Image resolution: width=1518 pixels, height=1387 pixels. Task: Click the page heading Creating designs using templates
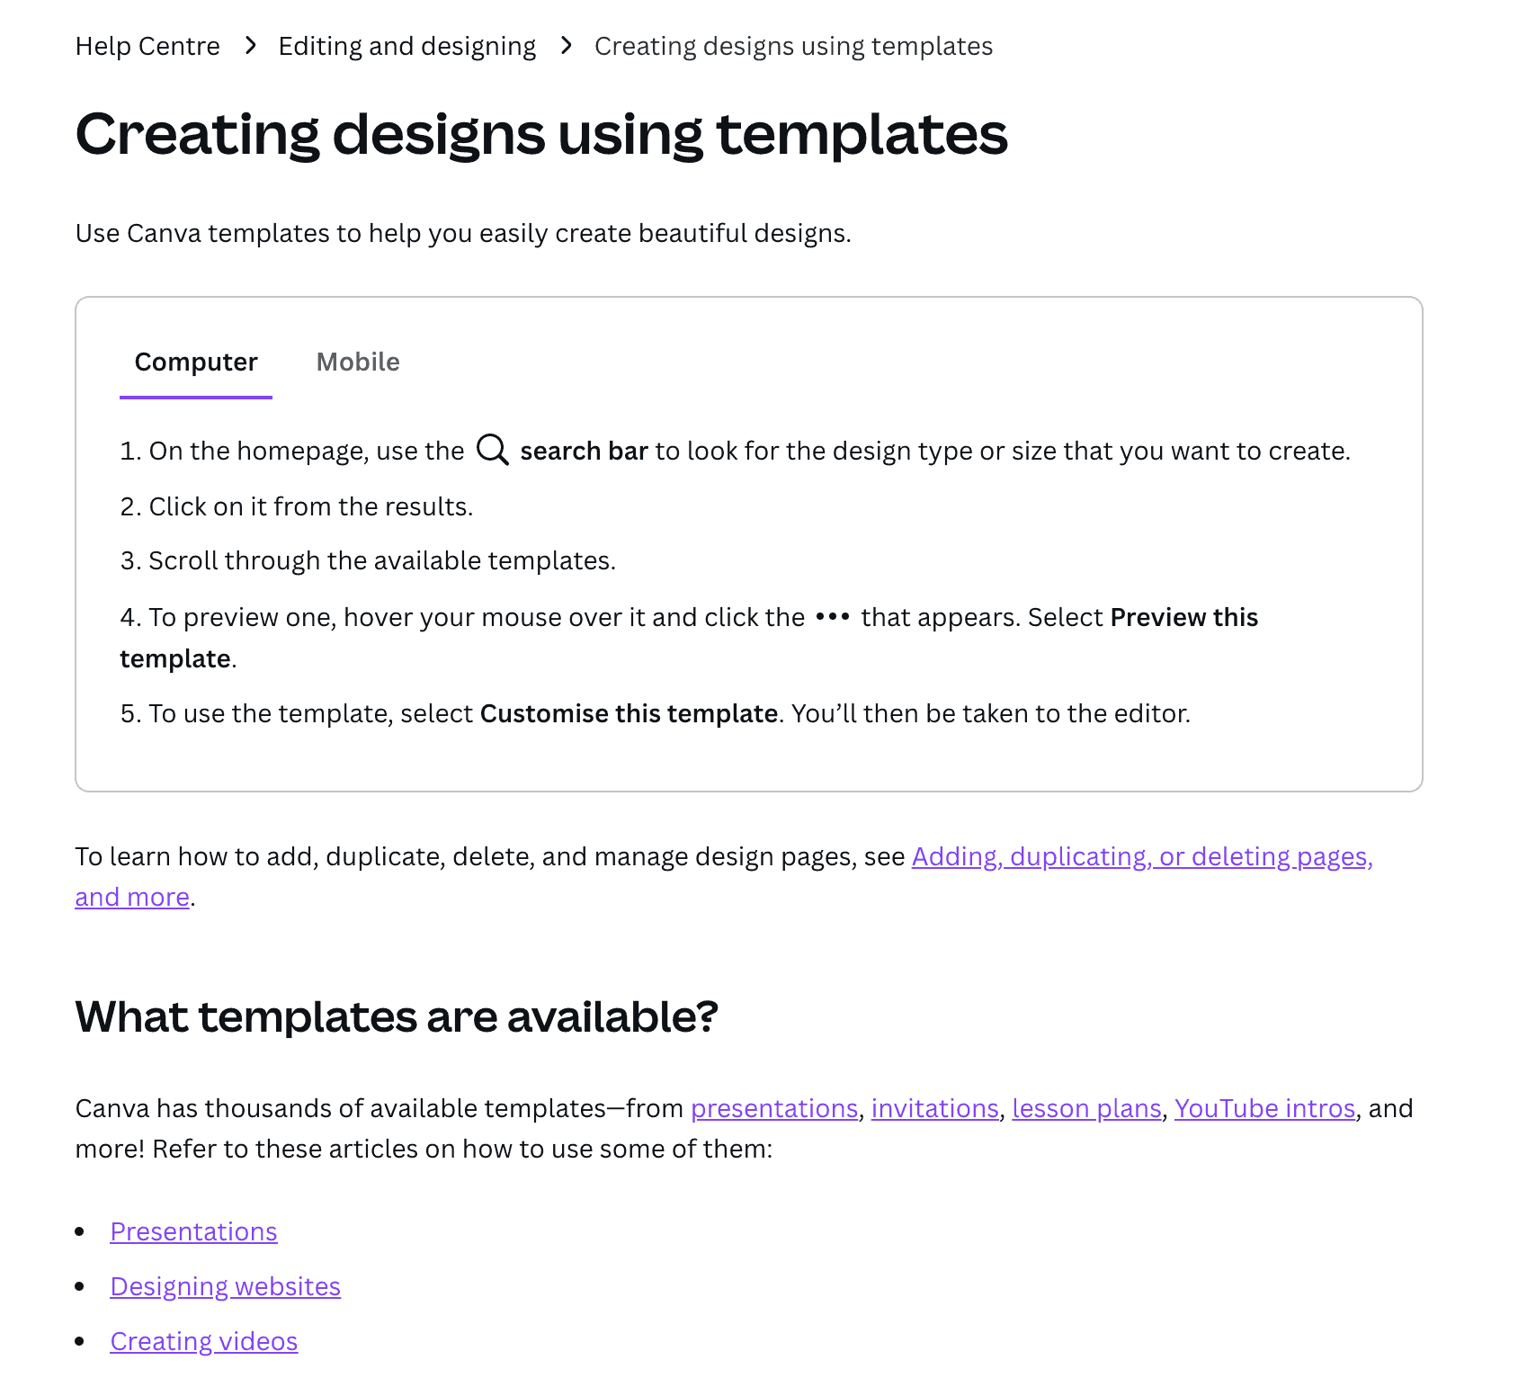click(x=541, y=136)
